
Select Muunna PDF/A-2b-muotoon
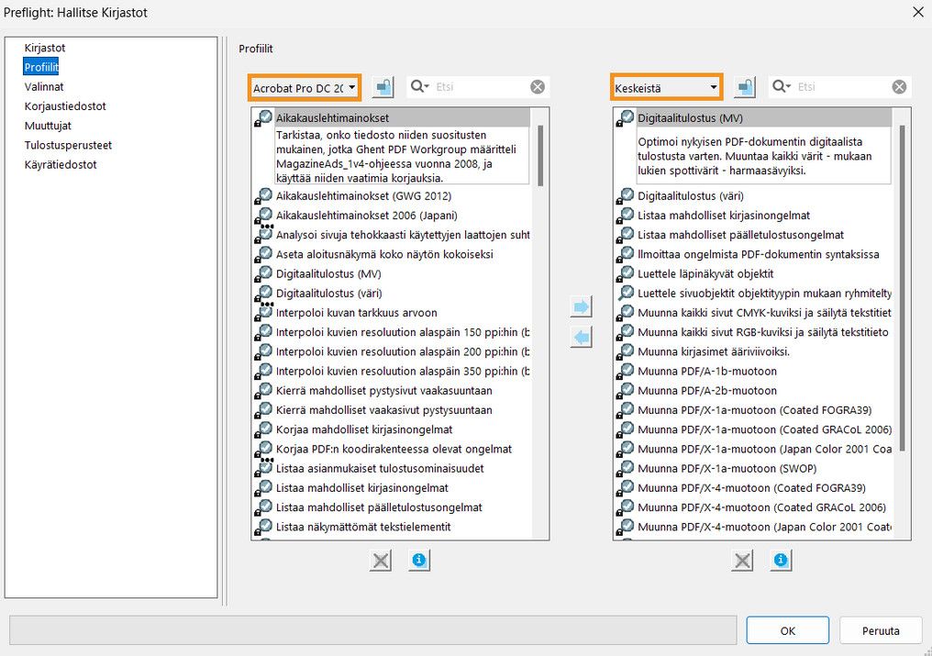point(706,391)
